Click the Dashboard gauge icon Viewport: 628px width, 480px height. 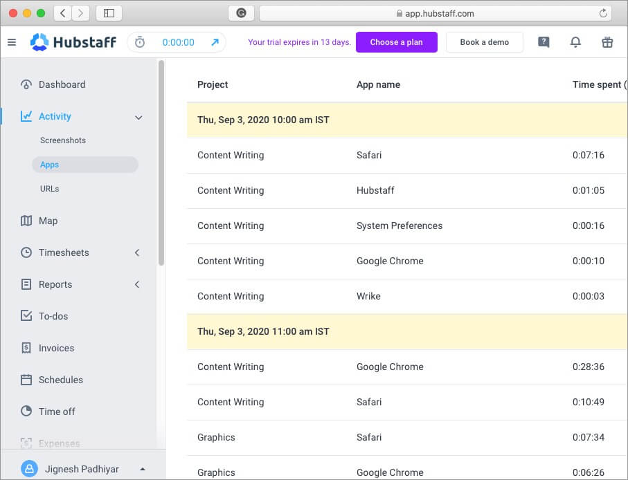point(26,84)
